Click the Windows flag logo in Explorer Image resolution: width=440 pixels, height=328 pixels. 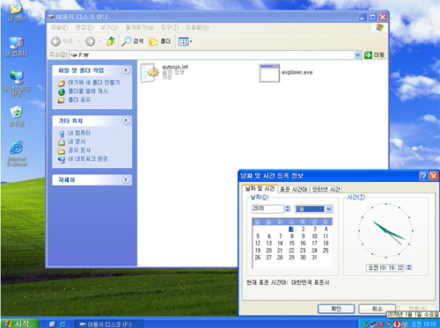tap(379, 27)
